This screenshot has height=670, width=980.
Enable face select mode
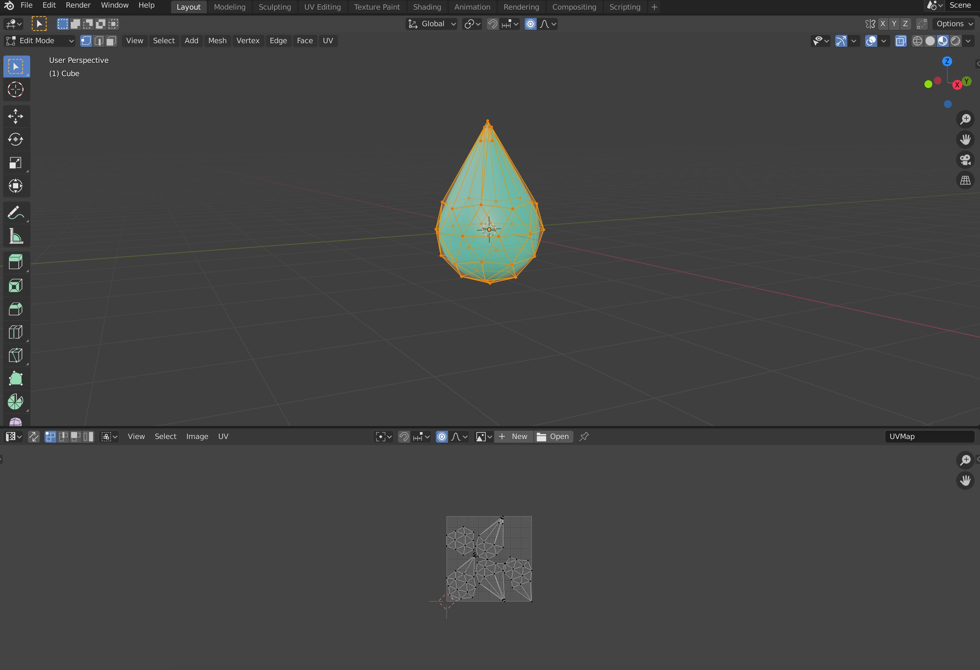111,41
